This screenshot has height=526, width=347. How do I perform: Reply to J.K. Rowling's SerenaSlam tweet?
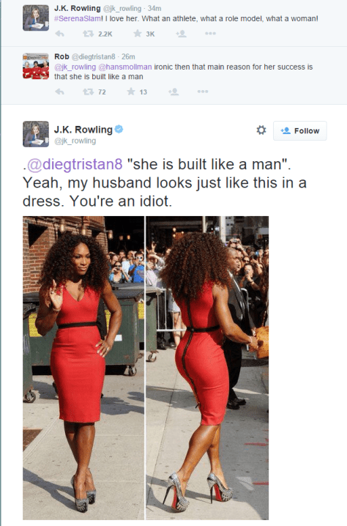pos(60,34)
